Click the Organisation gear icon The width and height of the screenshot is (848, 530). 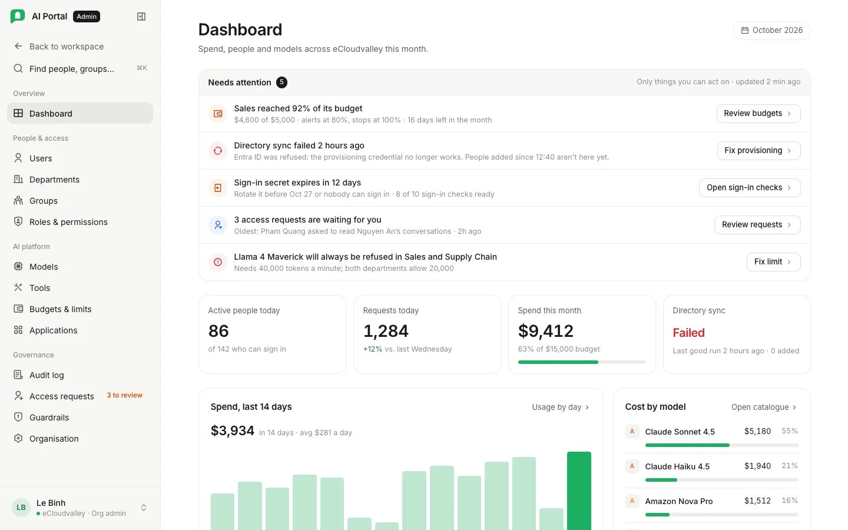tap(18, 438)
